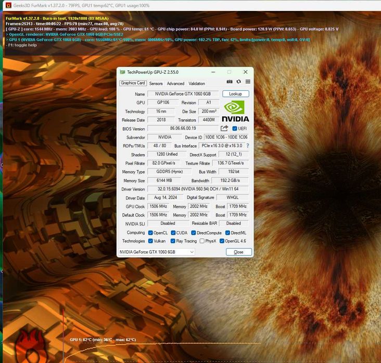Click the GPU Clock row Boost 1709 MHz value
Image resolution: width=381 pixels, height=363 pixels.
[x=238, y=206]
